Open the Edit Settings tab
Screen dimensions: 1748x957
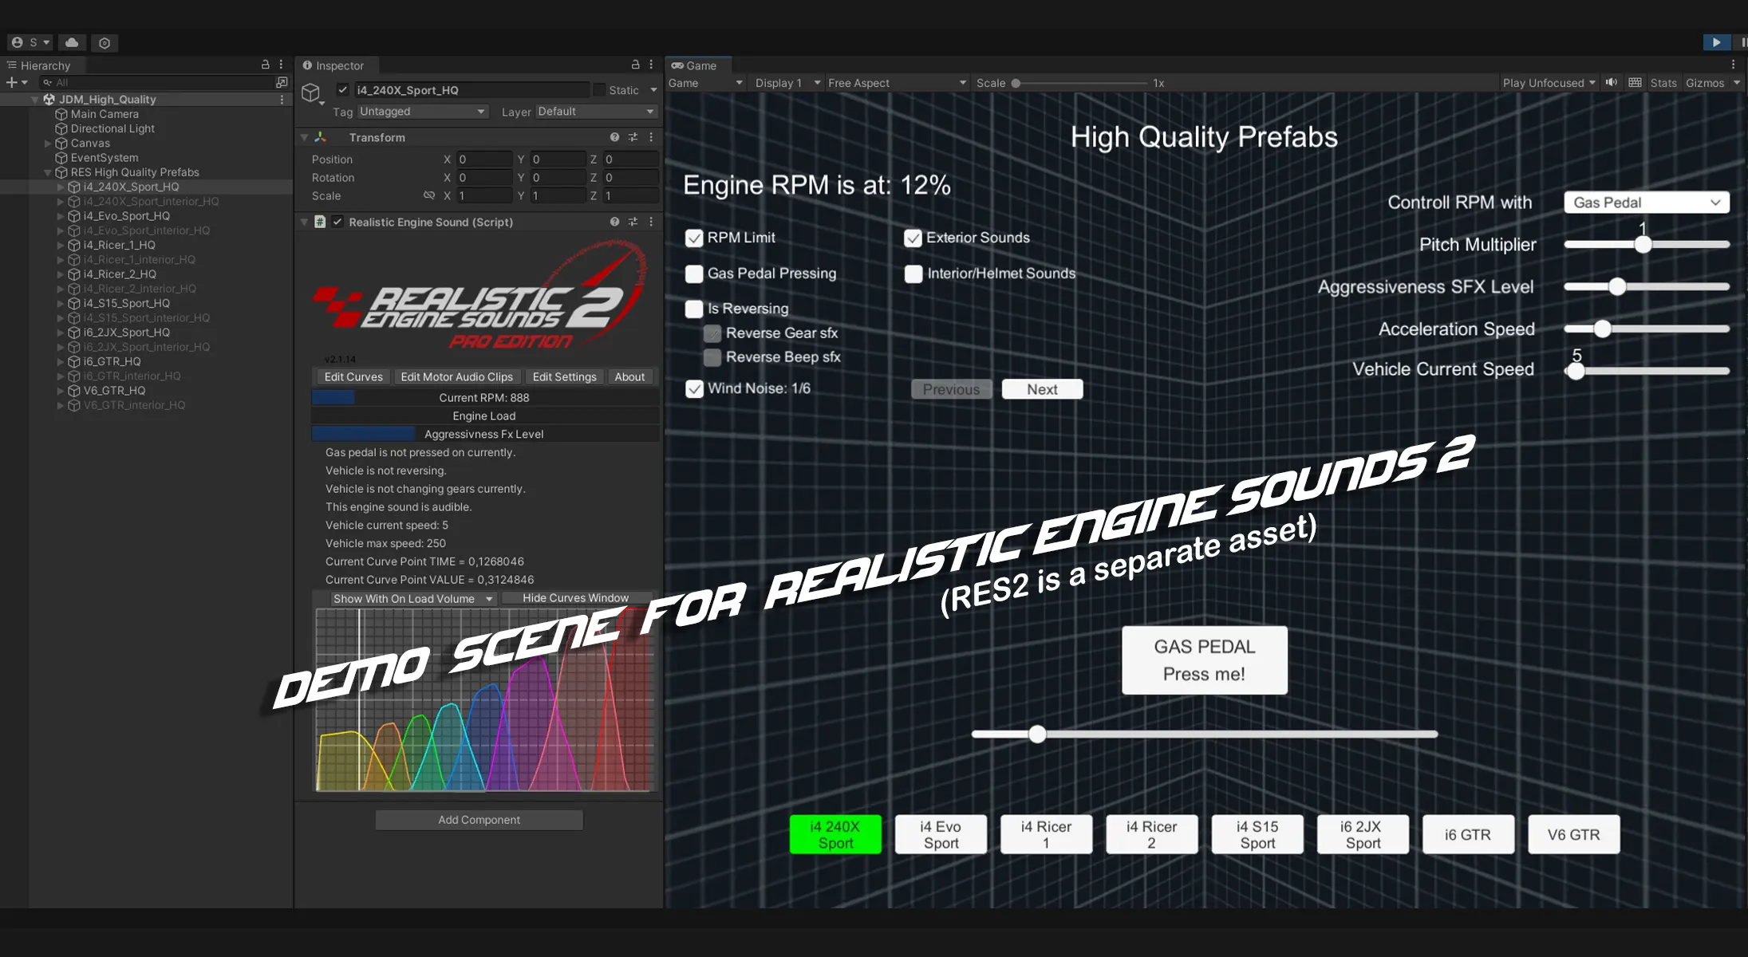pos(564,376)
